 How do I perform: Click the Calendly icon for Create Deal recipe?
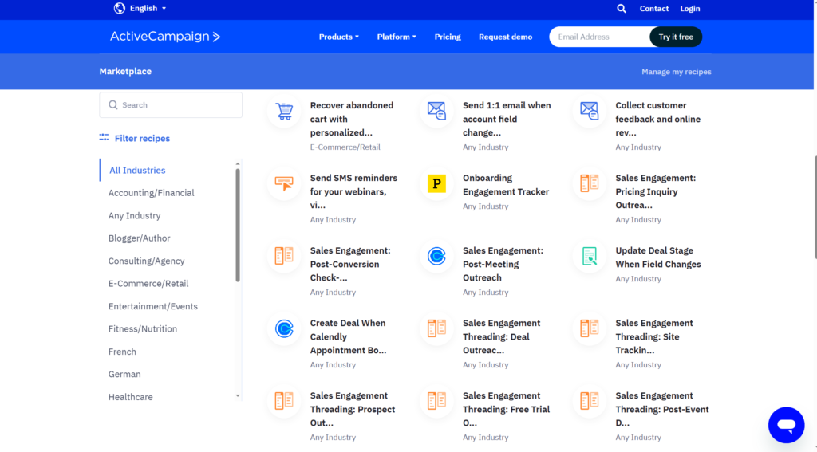pos(284,328)
